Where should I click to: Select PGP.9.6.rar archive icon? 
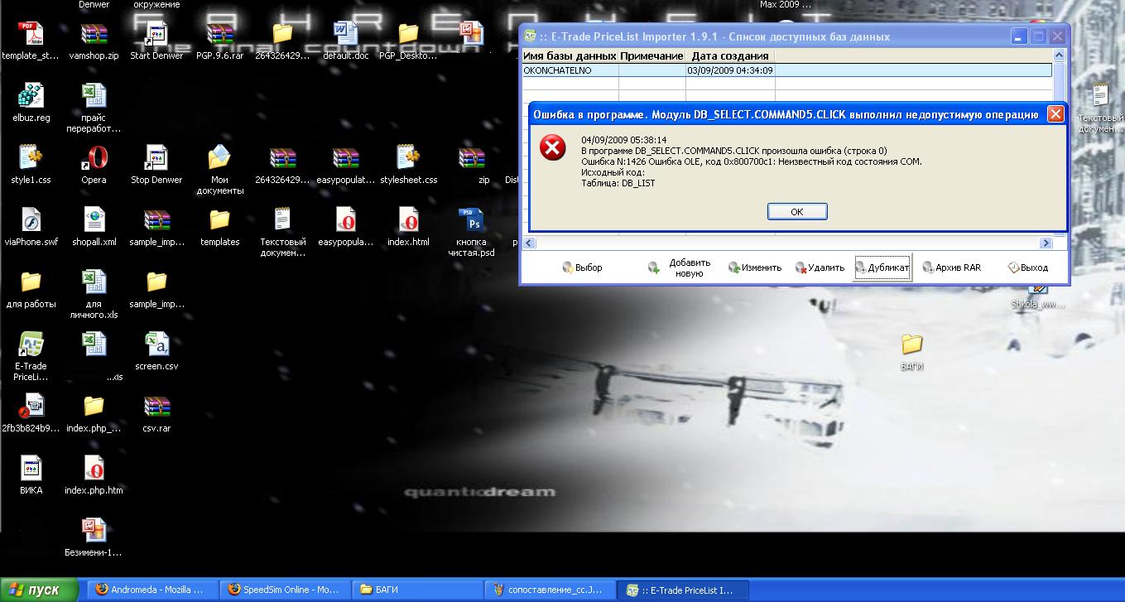pos(219,41)
